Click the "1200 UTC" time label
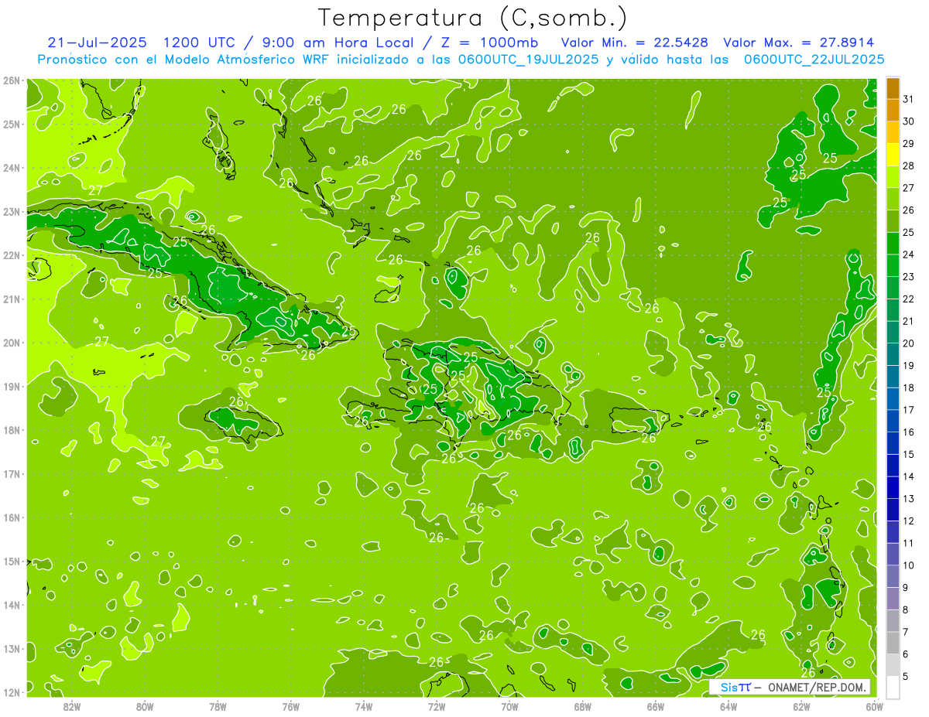The height and width of the screenshot is (717, 929). pyautogui.click(x=199, y=43)
